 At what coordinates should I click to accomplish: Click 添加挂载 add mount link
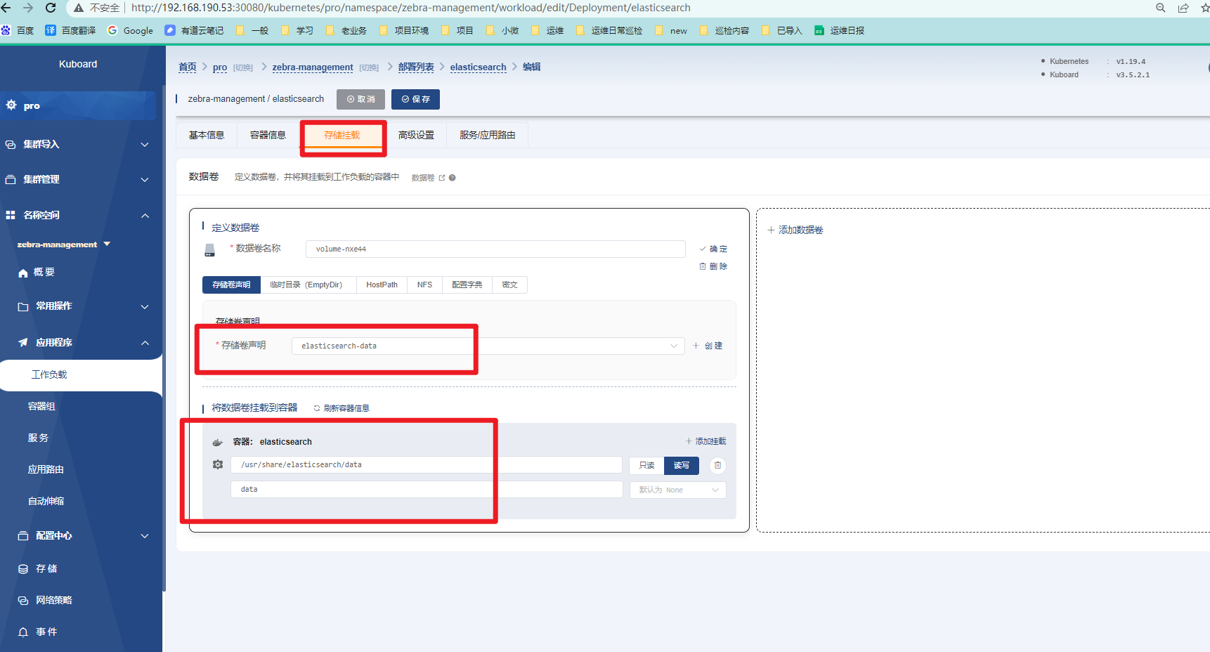[x=705, y=441]
